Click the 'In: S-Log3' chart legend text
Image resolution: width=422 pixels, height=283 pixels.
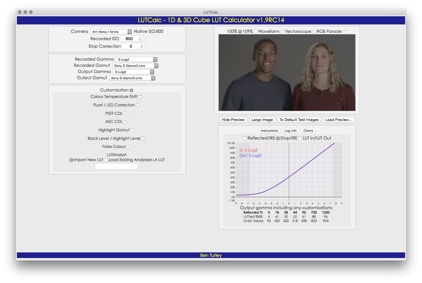[x=248, y=150]
